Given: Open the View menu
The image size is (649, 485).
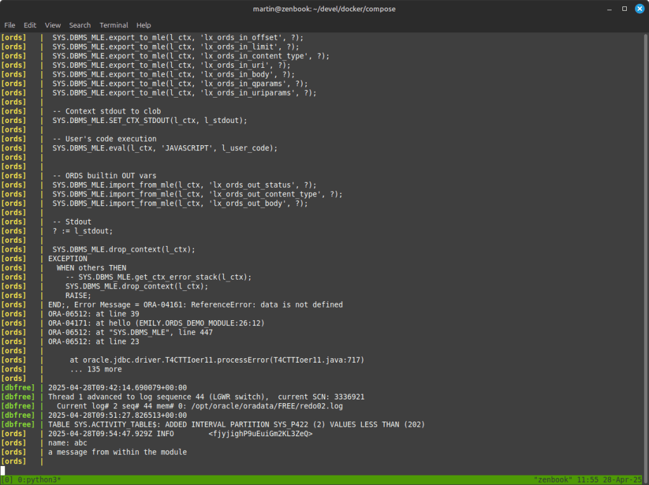Looking at the screenshot, I should [x=53, y=25].
